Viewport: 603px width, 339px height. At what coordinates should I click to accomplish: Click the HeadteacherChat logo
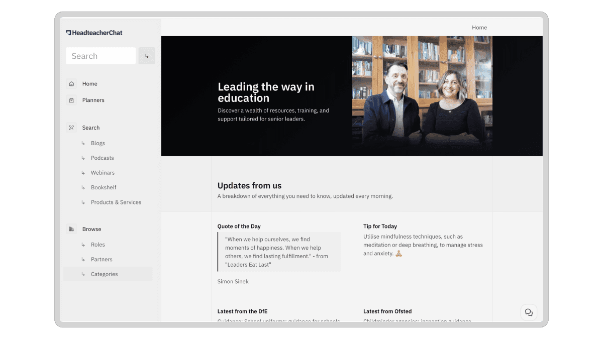coord(94,33)
